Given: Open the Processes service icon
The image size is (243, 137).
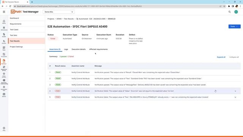Looking at the screenshot, I should coord(4,55).
